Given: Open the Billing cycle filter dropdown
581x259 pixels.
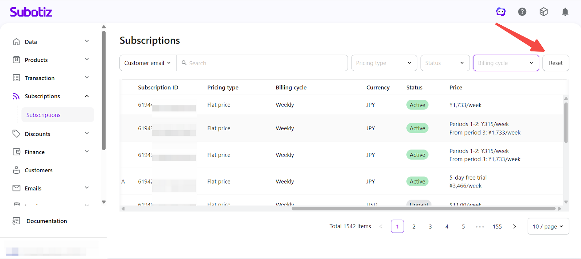Looking at the screenshot, I should click(505, 63).
